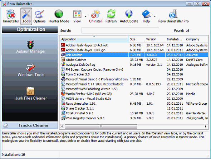Click Gavrila Martau company cell
The width and height of the screenshot is (211, 159).
point(196,113)
